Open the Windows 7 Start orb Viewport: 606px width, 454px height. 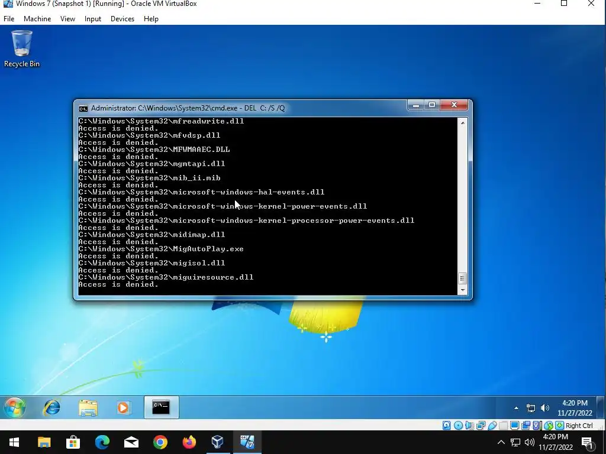click(15, 407)
